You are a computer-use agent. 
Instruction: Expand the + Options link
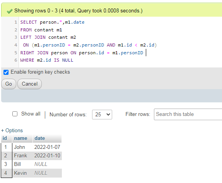(x=12, y=130)
